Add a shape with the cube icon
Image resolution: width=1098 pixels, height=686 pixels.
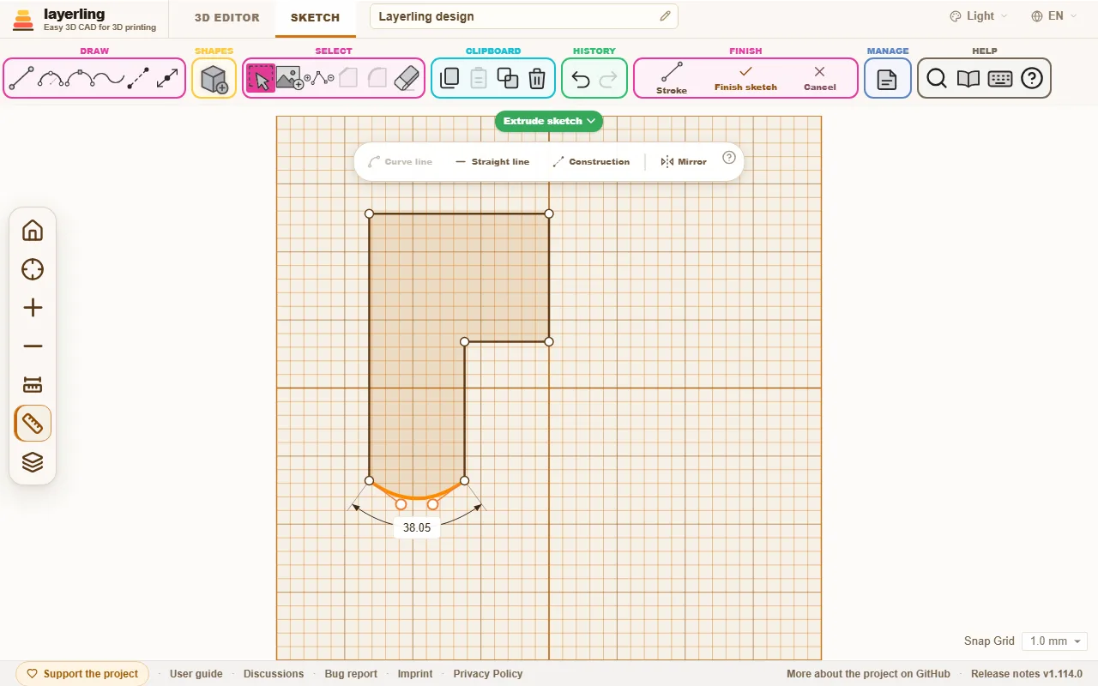point(214,79)
